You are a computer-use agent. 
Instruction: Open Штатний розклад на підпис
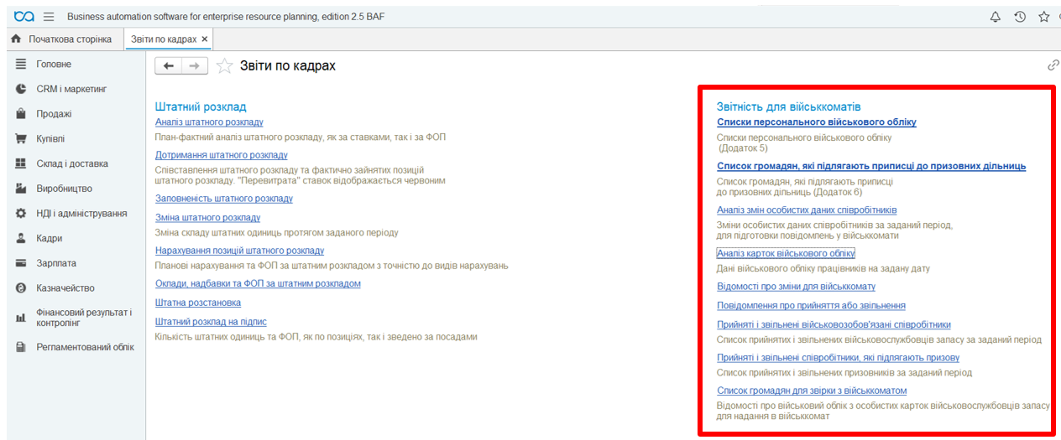point(211,322)
